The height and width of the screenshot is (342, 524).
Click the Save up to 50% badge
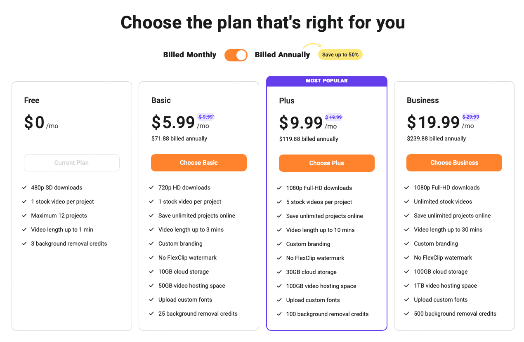pyautogui.click(x=340, y=54)
